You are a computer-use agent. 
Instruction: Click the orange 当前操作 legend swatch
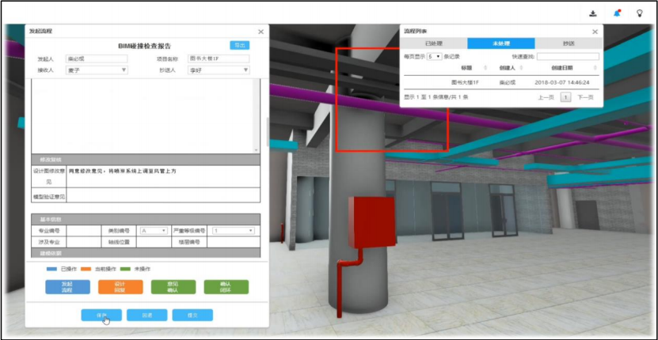pyautogui.click(x=87, y=269)
